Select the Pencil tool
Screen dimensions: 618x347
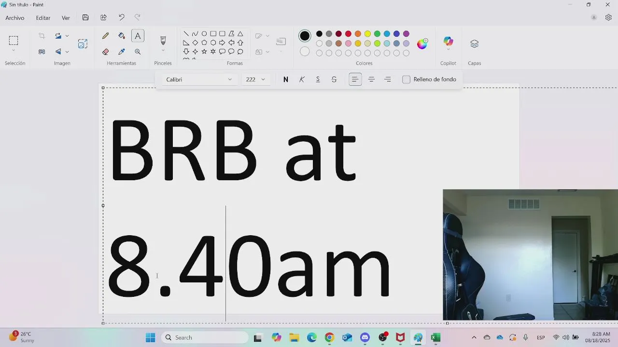pos(106,36)
